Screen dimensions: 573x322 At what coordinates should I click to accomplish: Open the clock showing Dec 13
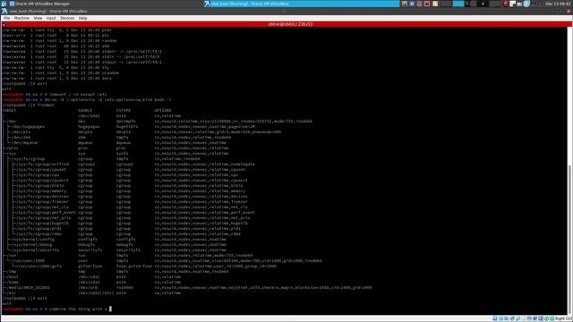click(558, 4)
